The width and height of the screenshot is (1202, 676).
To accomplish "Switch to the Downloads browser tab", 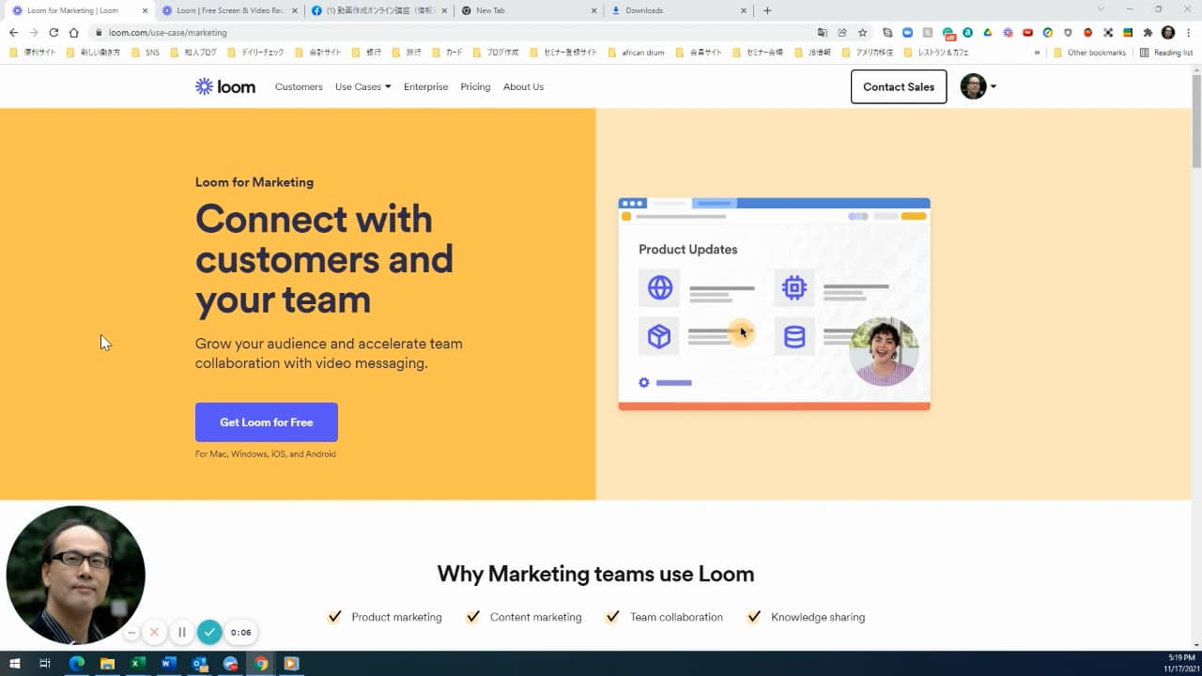I will pyautogui.click(x=678, y=10).
